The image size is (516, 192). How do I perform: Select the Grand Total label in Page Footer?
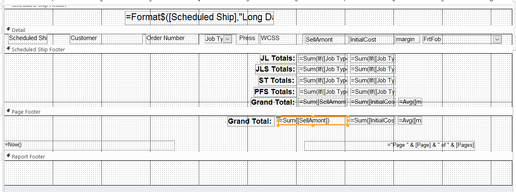click(x=249, y=121)
